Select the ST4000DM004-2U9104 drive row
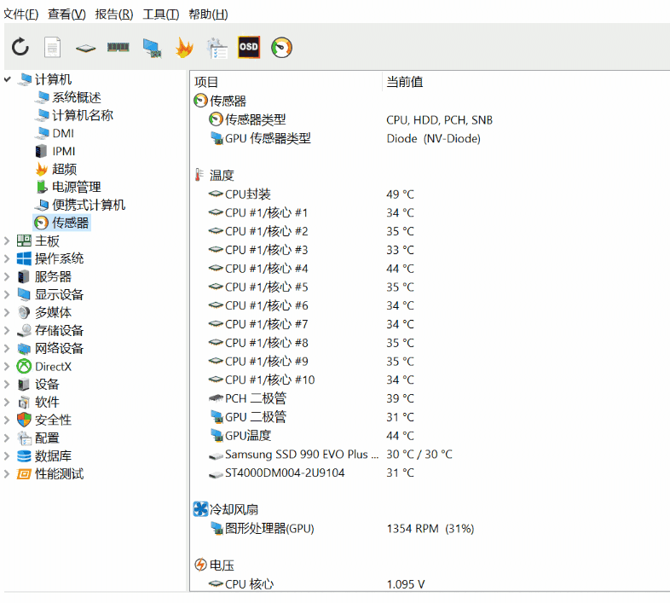This screenshot has height=603, width=670. (429, 473)
